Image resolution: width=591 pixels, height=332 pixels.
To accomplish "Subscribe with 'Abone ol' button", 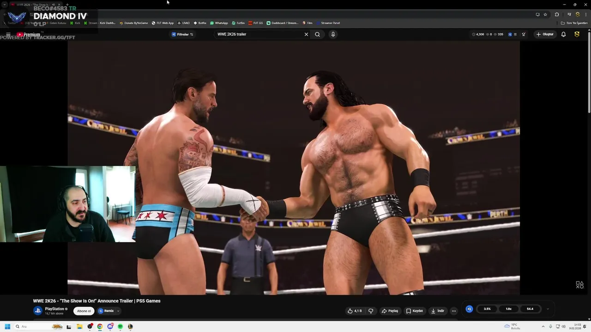I will (84, 311).
